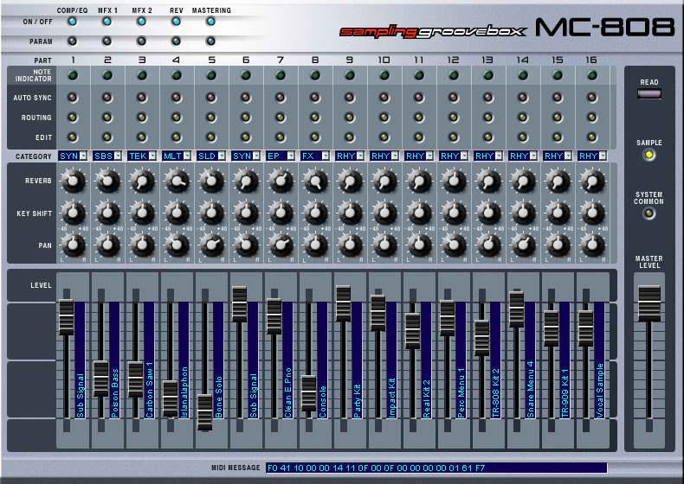The height and width of the screenshot is (484, 684).
Task: Click the KEY SHIFT knob for part 15
Action: tap(558, 213)
